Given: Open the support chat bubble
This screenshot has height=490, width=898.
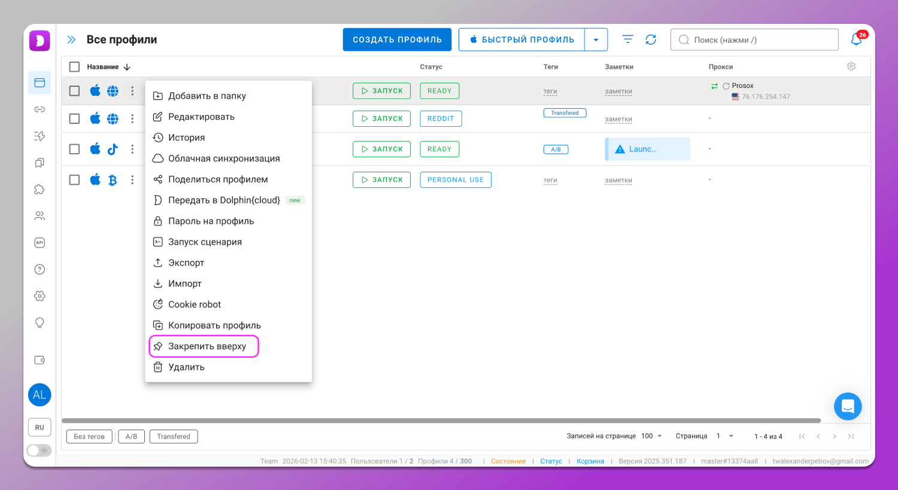Looking at the screenshot, I should click(847, 407).
